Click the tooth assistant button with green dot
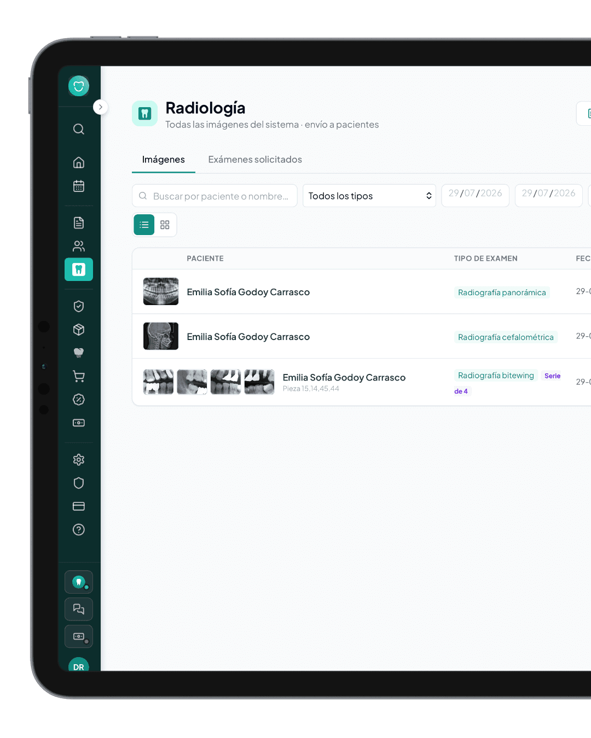The height and width of the screenshot is (738, 591). coord(79,582)
